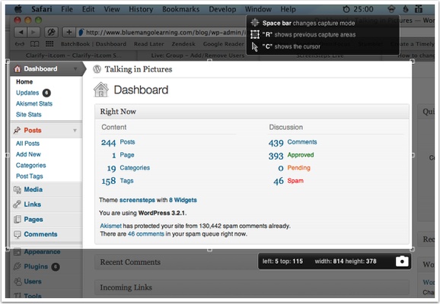The width and height of the screenshot is (440, 304).
Task: Click the Right Now widget header
Action: coord(252,112)
